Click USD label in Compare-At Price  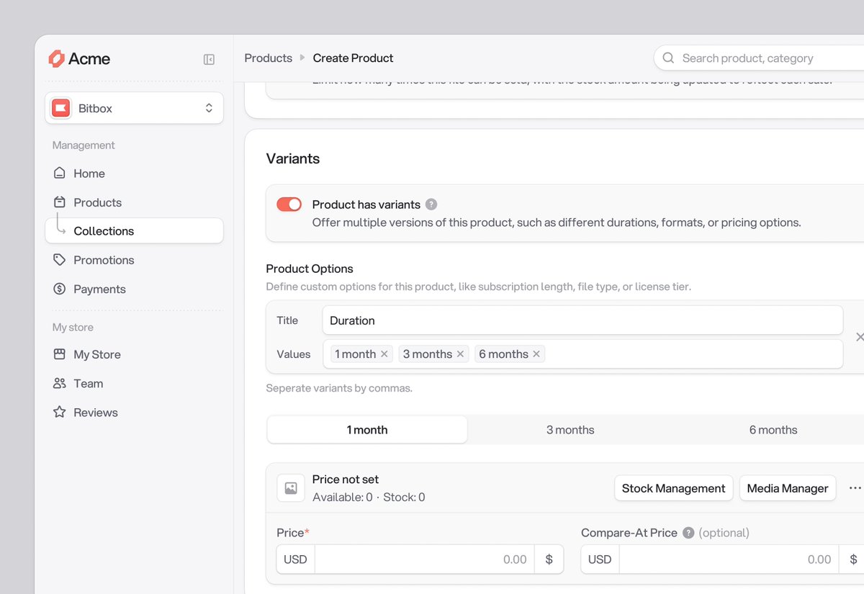coord(600,559)
